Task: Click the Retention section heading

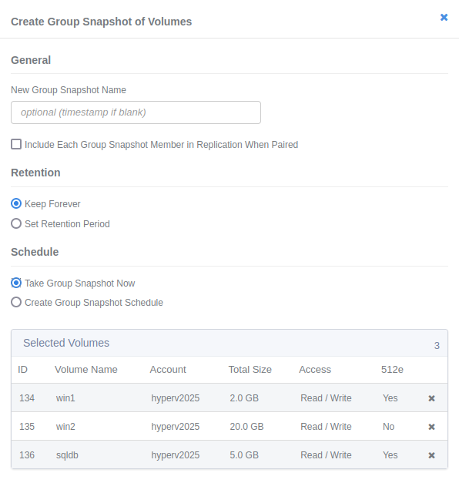Action: point(35,173)
